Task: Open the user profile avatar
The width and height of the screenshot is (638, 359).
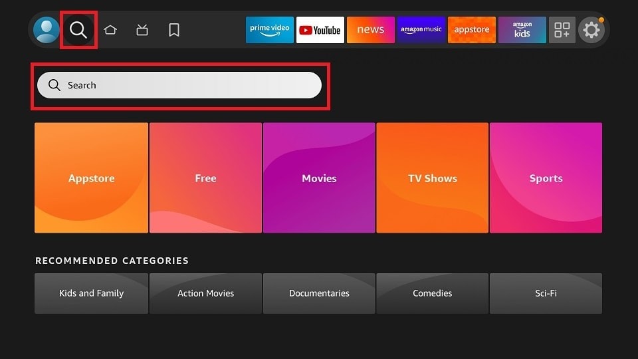Action: click(46, 30)
